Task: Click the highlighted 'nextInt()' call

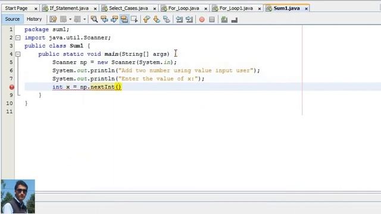Action: 106,87
